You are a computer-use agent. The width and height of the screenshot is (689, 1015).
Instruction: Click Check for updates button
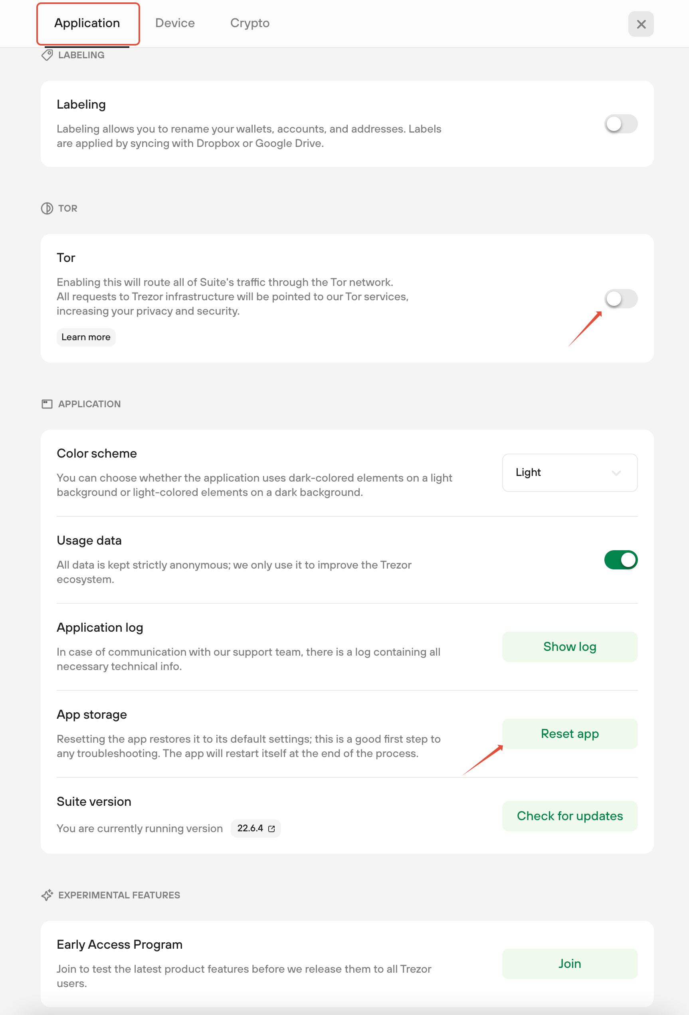coord(569,816)
